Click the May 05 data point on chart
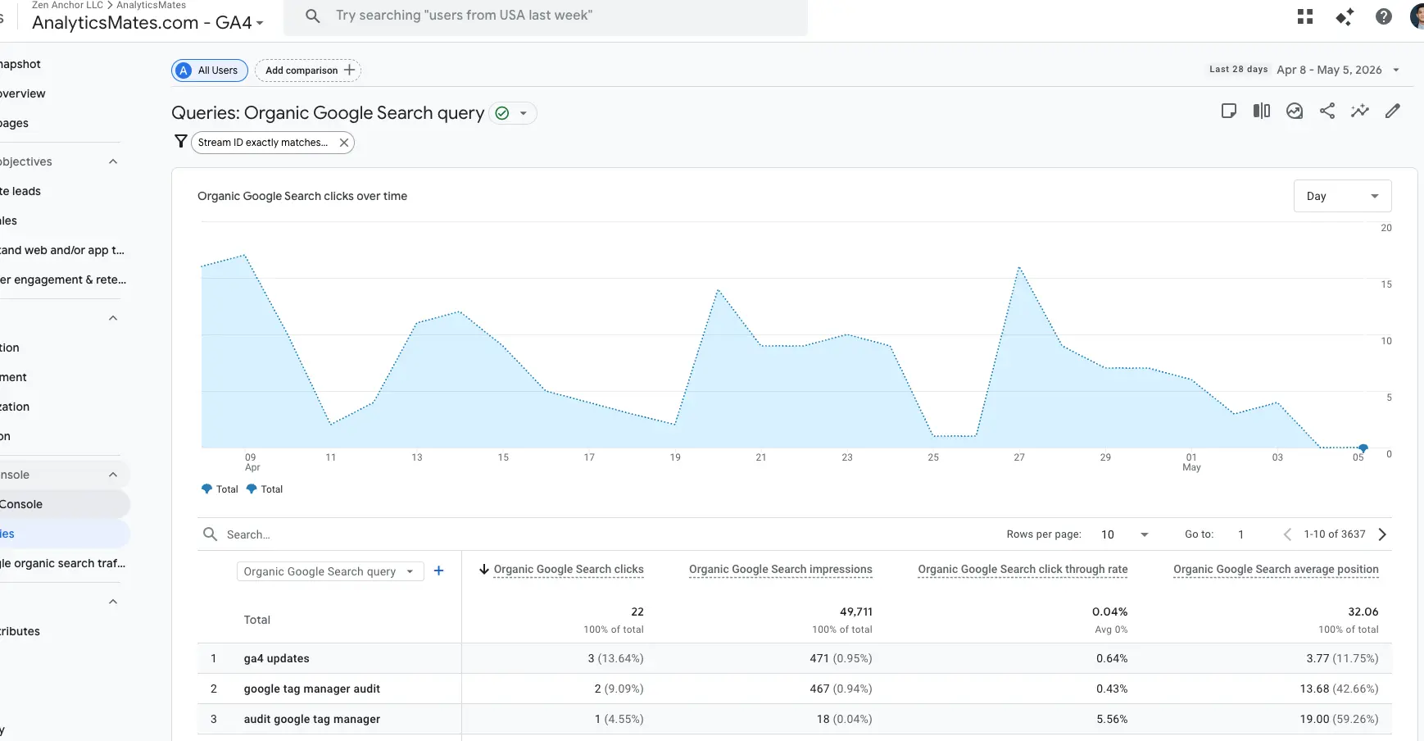The width and height of the screenshot is (1424, 741). (x=1363, y=448)
